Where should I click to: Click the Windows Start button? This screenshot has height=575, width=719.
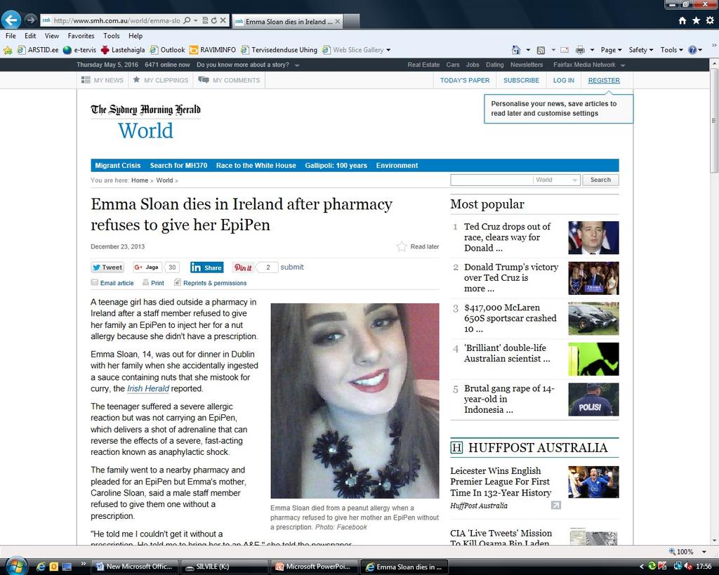click(16, 566)
